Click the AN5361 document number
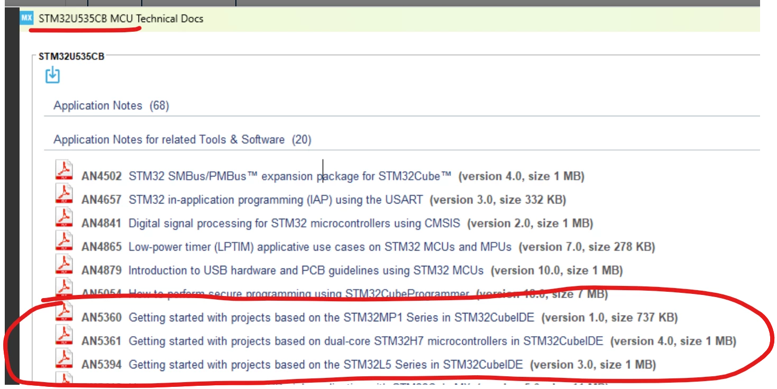The width and height of the screenshot is (777, 389). pyautogui.click(x=102, y=341)
